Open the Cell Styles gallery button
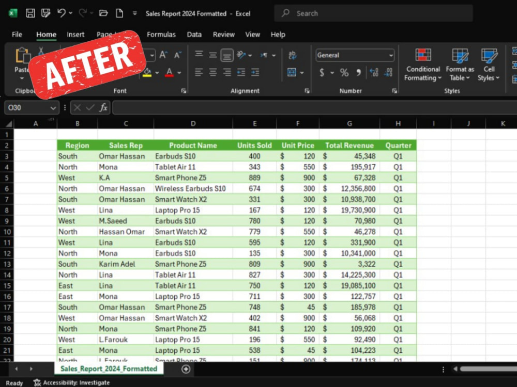 click(489, 65)
